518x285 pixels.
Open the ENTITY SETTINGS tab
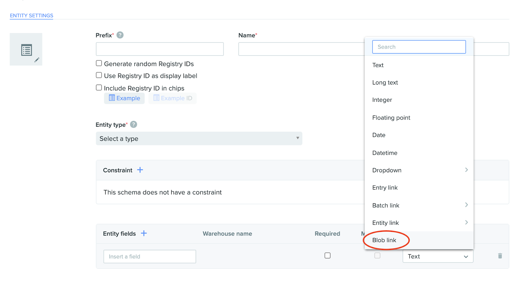(x=31, y=16)
